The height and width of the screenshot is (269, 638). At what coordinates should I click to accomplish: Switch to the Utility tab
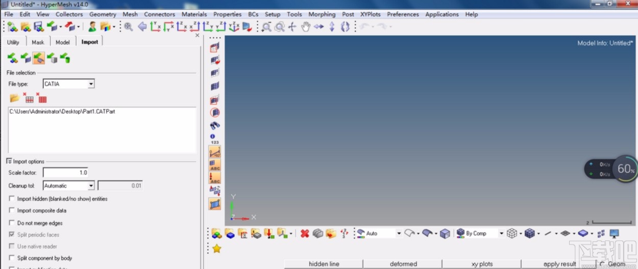[x=13, y=42]
